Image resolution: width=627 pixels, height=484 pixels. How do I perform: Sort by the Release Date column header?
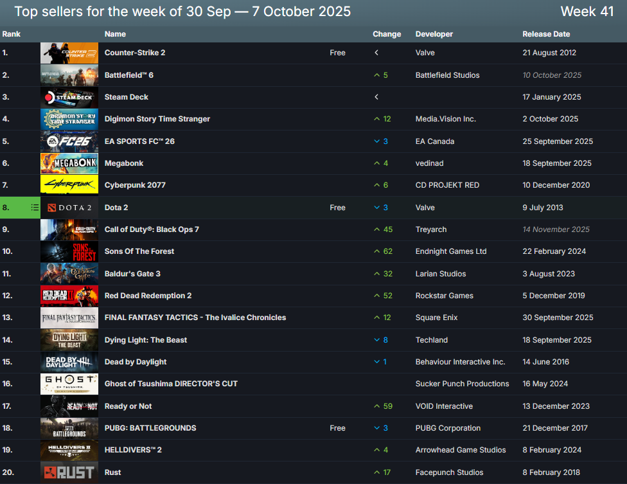coord(545,34)
